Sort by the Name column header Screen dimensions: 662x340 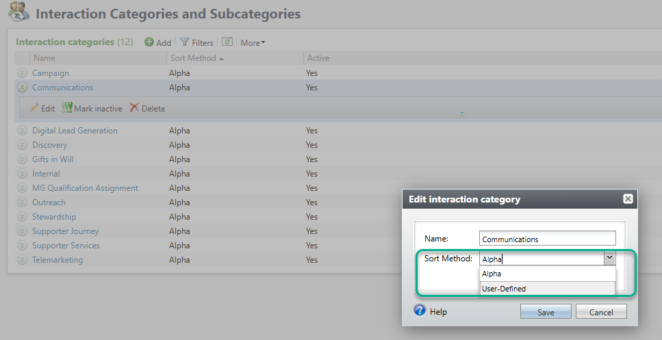98,58
